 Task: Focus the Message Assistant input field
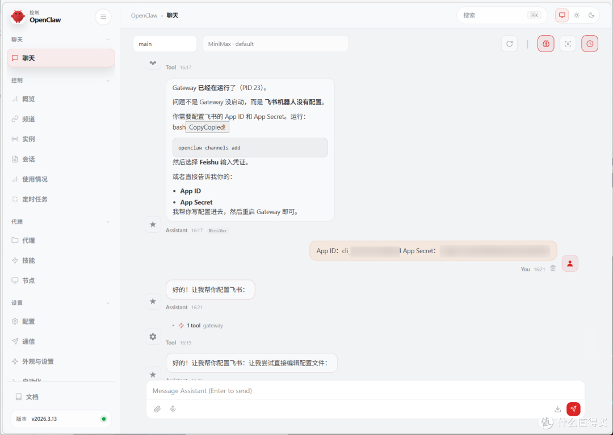(x=365, y=390)
